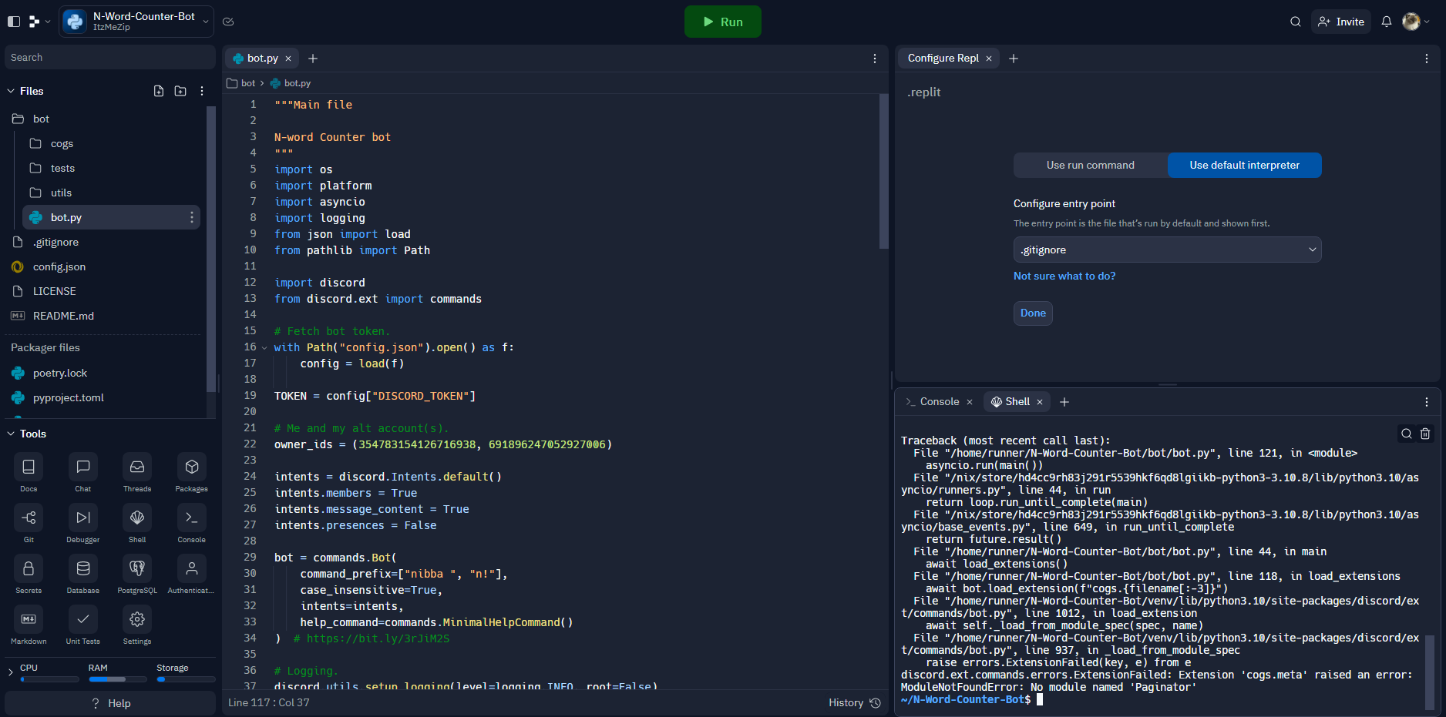Collapse the Files section

pyautogui.click(x=11, y=91)
